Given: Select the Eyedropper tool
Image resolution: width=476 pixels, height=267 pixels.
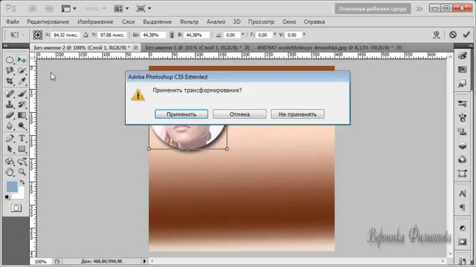Looking at the screenshot, I should [x=22, y=81].
